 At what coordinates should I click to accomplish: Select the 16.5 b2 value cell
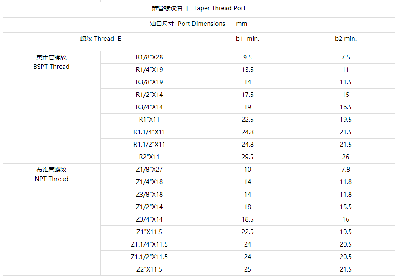click(346, 107)
